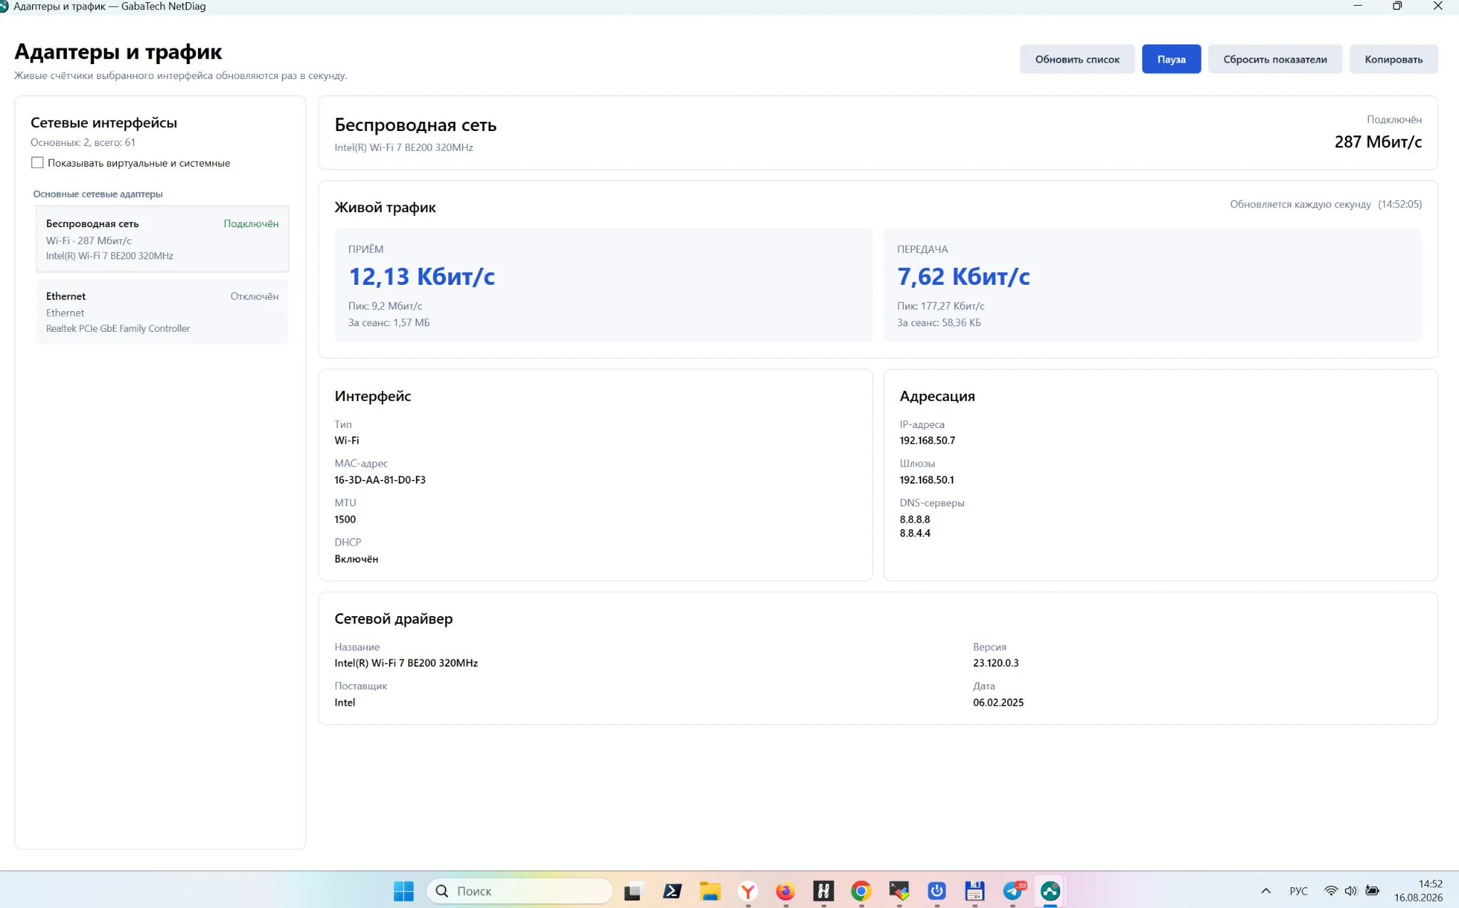The height and width of the screenshot is (908, 1459).
Task: Click the taskbar search box Поиск
Action: 519,891
